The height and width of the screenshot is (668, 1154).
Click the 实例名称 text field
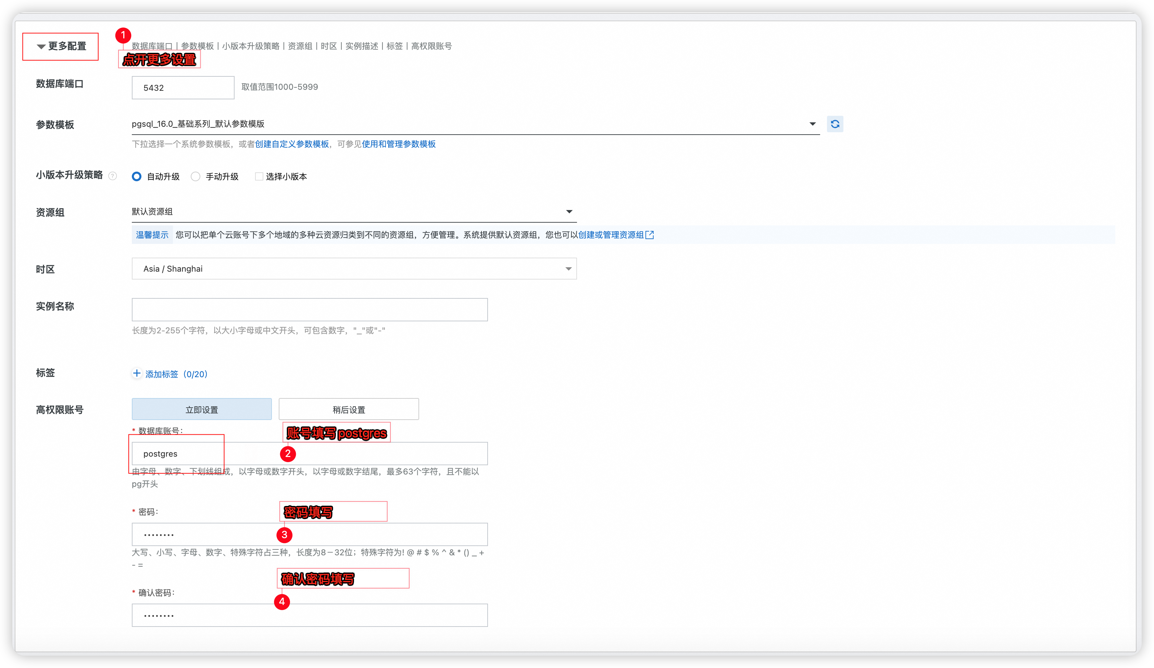(x=310, y=310)
